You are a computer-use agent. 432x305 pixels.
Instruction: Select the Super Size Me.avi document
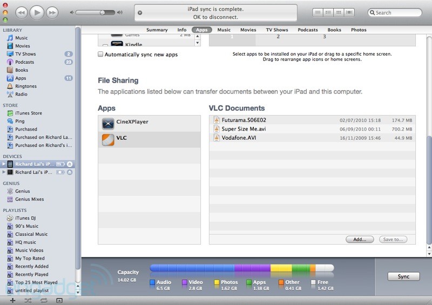coord(313,129)
